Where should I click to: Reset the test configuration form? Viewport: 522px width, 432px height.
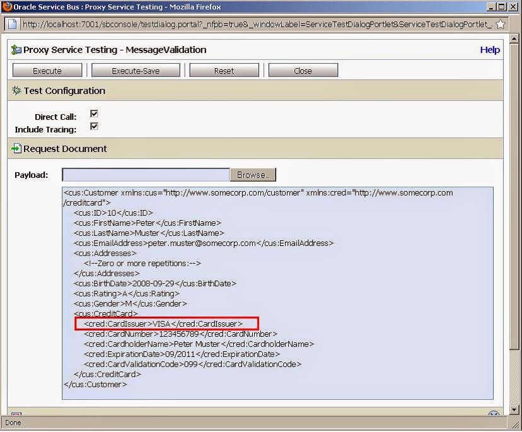pos(223,70)
